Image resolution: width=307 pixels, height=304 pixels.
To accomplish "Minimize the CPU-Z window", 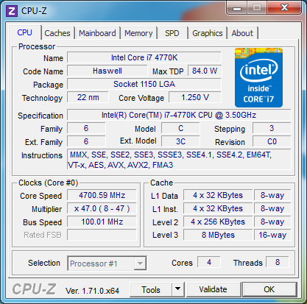I will pyautogui.click(x=237, y=8).
